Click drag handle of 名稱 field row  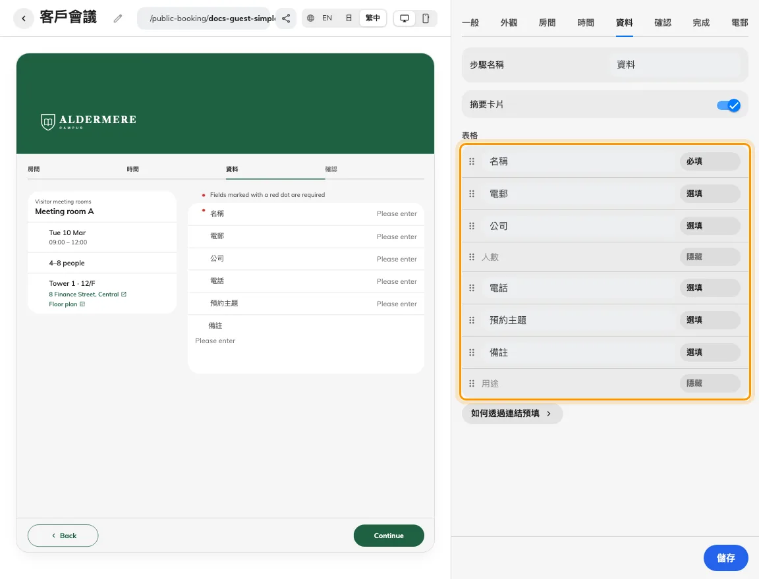tap(472, 161)
